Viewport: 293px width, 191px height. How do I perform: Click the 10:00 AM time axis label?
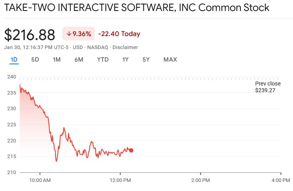(40, 180)
